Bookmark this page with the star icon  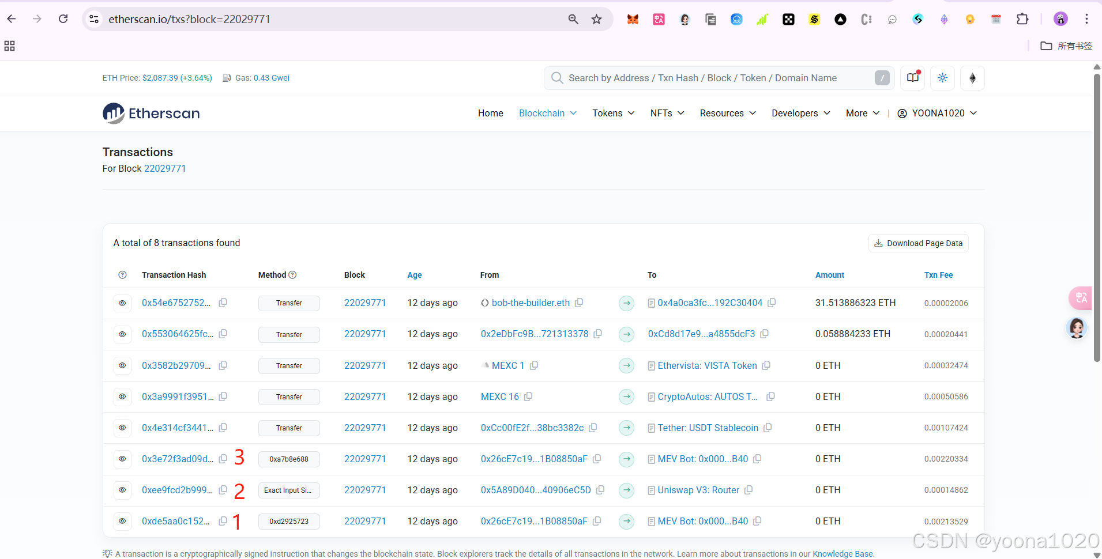click(x=596, y=19)
